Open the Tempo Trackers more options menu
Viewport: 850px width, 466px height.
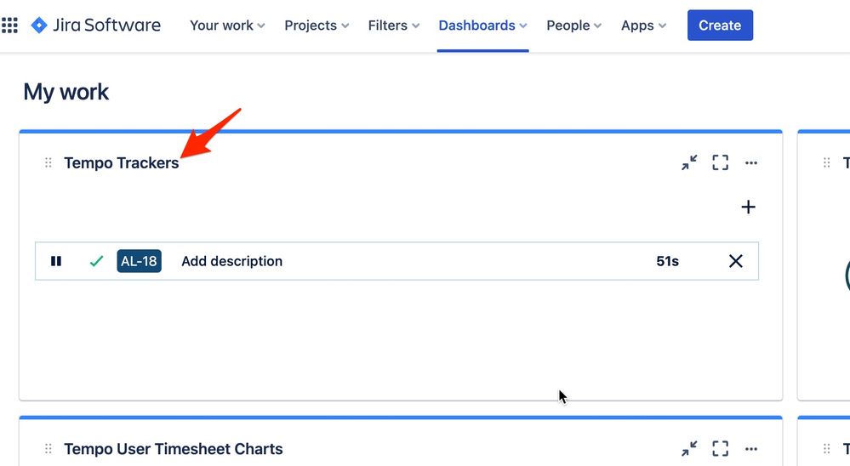pyautogui.click(x=750, y=162)
